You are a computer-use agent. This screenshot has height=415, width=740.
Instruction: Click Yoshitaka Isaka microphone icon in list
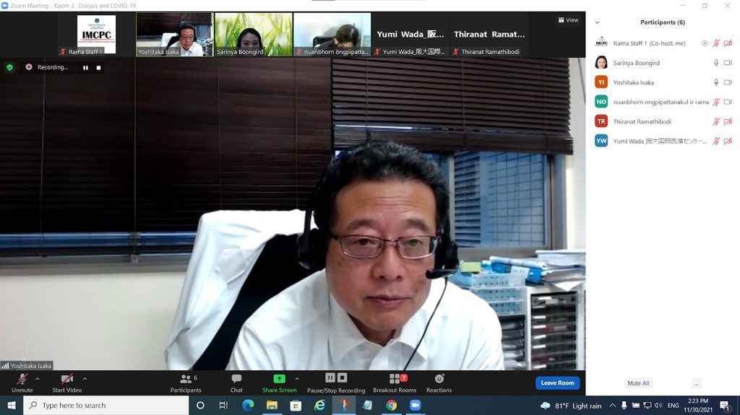pos(716,82)
